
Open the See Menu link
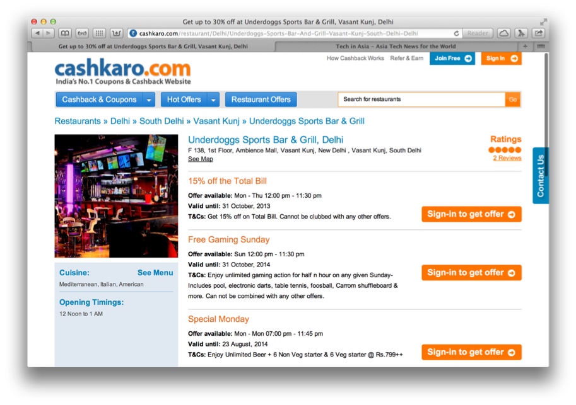[155, 273]
